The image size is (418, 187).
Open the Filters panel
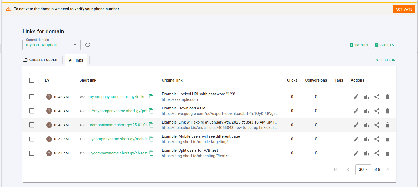click(x=385, y=60)
